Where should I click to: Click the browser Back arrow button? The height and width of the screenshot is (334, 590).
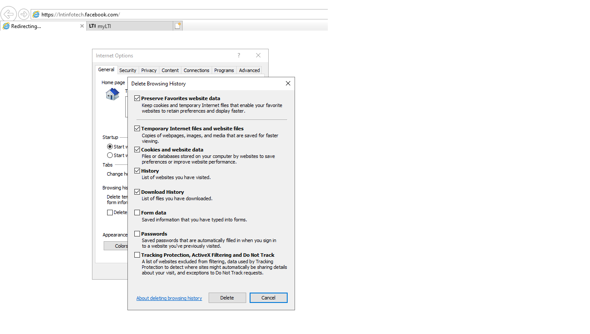pos(9,14)
